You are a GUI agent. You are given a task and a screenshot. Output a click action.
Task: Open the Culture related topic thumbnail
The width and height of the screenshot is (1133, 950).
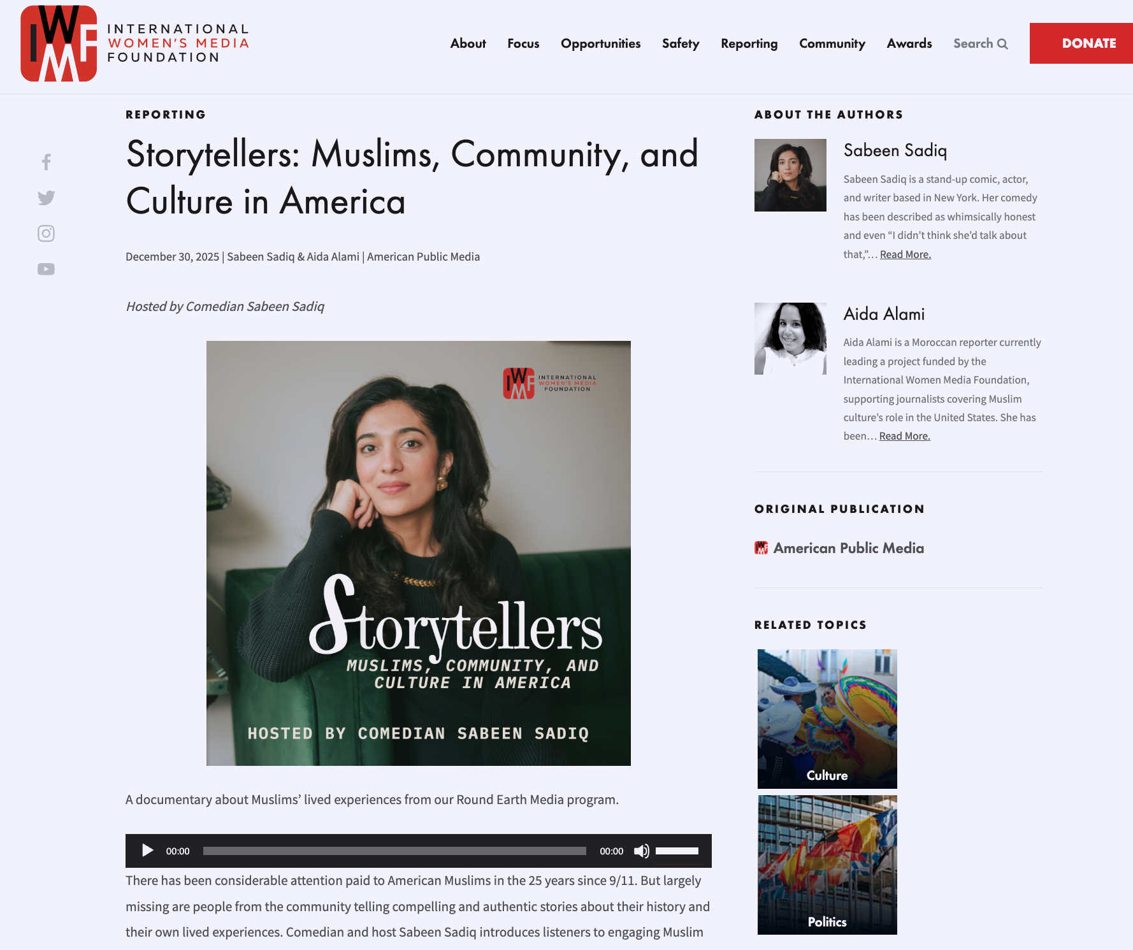coord(827,719)
